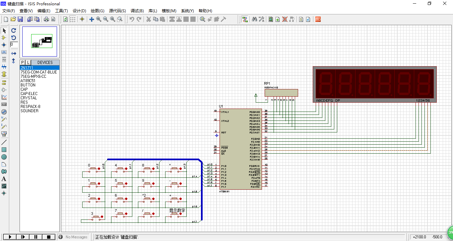Zoom out of the schematic

106,19
